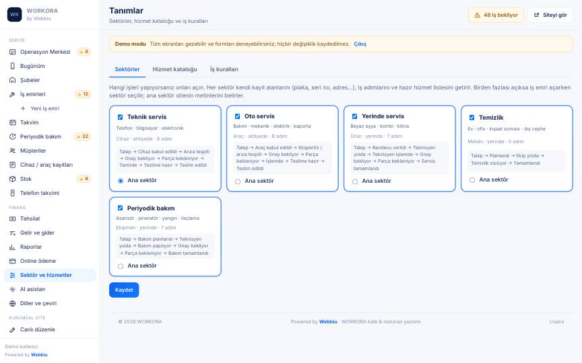Click the 'Demo kullanıcı' sidebar text

pos(22,347)
